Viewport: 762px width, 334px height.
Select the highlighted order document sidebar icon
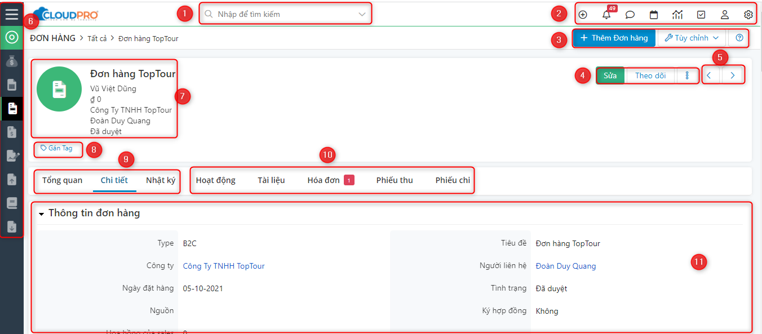click(x=12, y=109)
